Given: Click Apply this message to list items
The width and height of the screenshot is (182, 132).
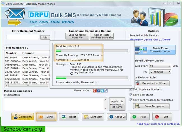Looking at the screenshot, I should tap(117, 104).
